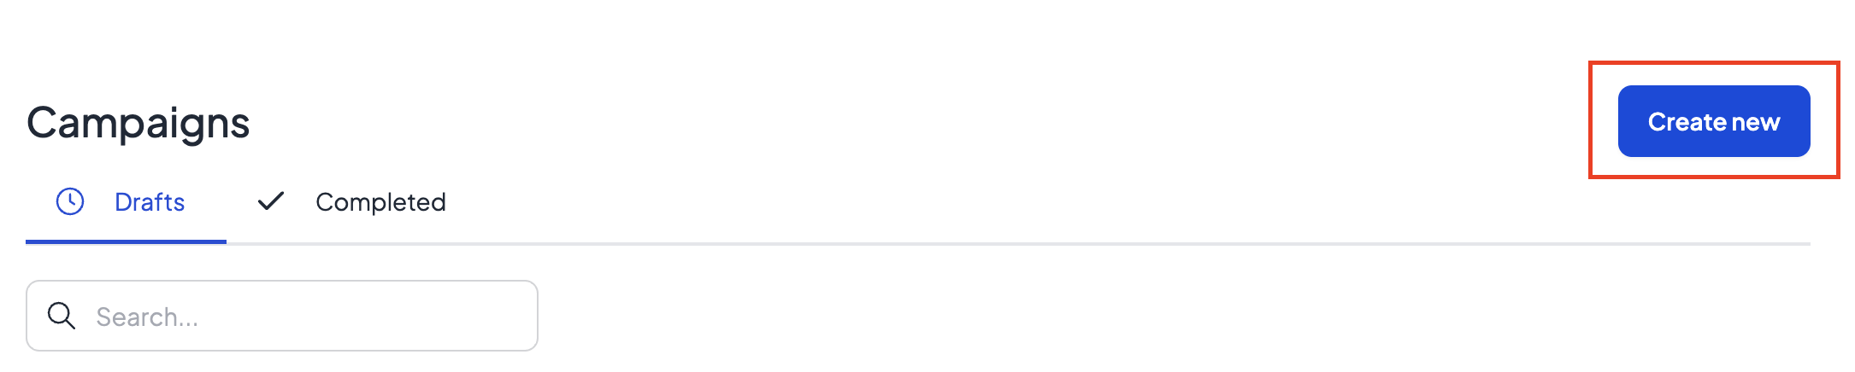
Task: Click the clock icon beside Drafts
Action: click(70, 201)
